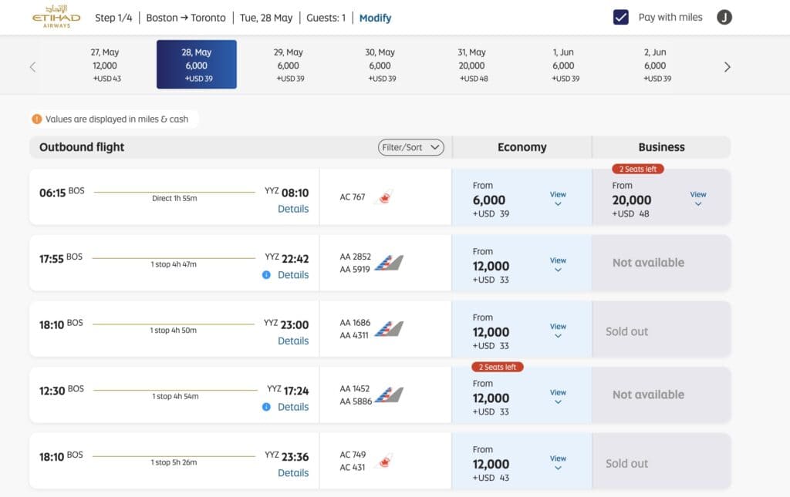
Task: Click the Air Canada logo for AC 767
Action: pyautogui.click(x=383, y=197)
